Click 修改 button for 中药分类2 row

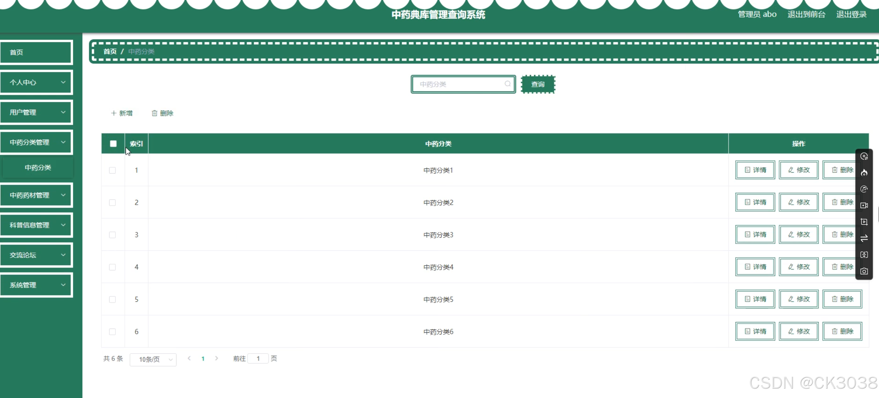799,202
